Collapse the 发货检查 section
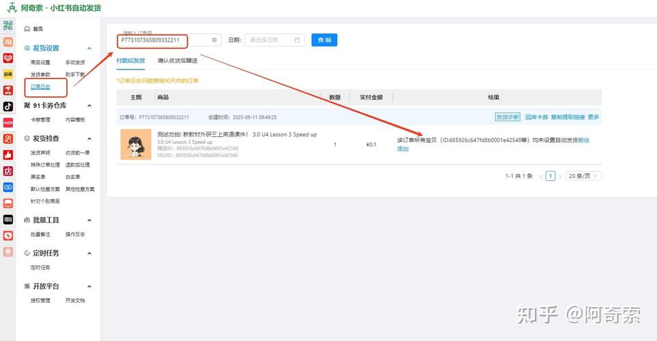 click(x=89, y=138)
